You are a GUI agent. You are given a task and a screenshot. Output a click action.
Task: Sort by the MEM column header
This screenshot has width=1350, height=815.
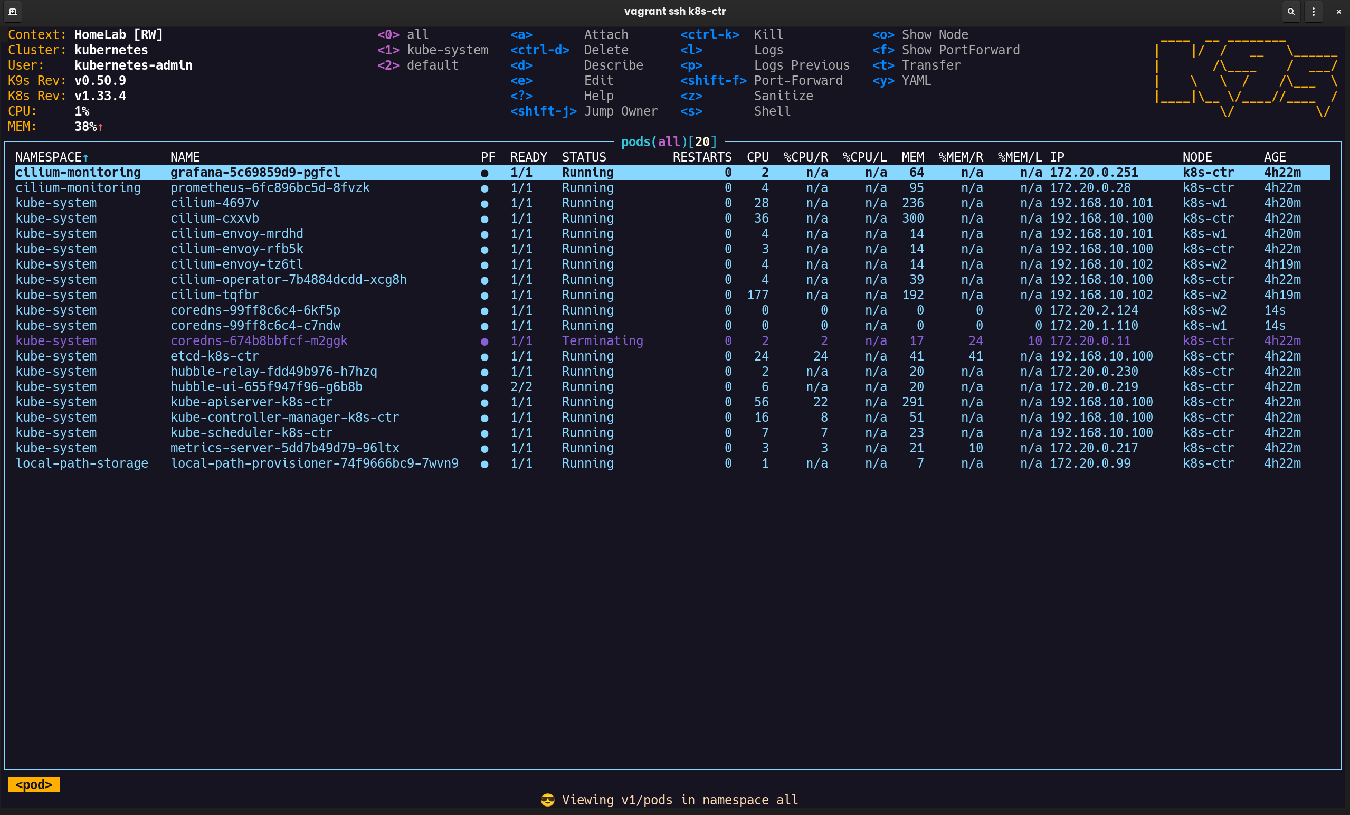point(913,157)
